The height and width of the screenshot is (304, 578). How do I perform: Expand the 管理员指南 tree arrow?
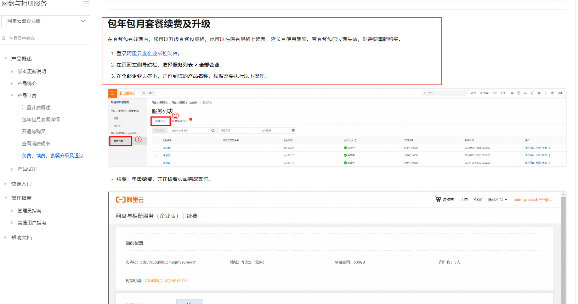point(12,211)
